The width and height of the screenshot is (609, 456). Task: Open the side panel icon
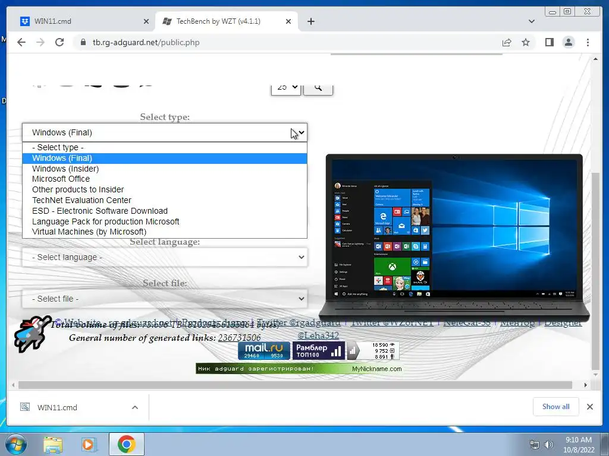(549, 42)
